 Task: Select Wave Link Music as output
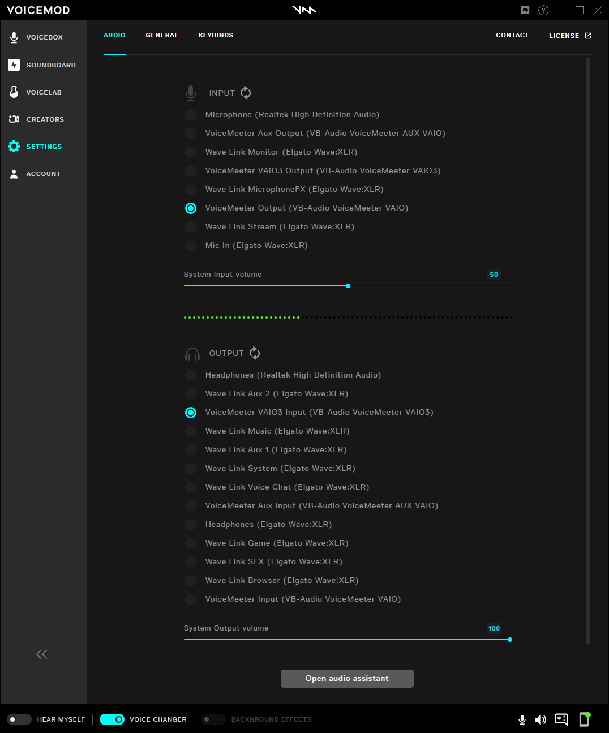(267, 431)
